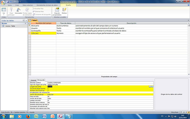The image size is (190, 119).
Task: Choose Insertar filas in ribbon
Action: pos(38,9)
